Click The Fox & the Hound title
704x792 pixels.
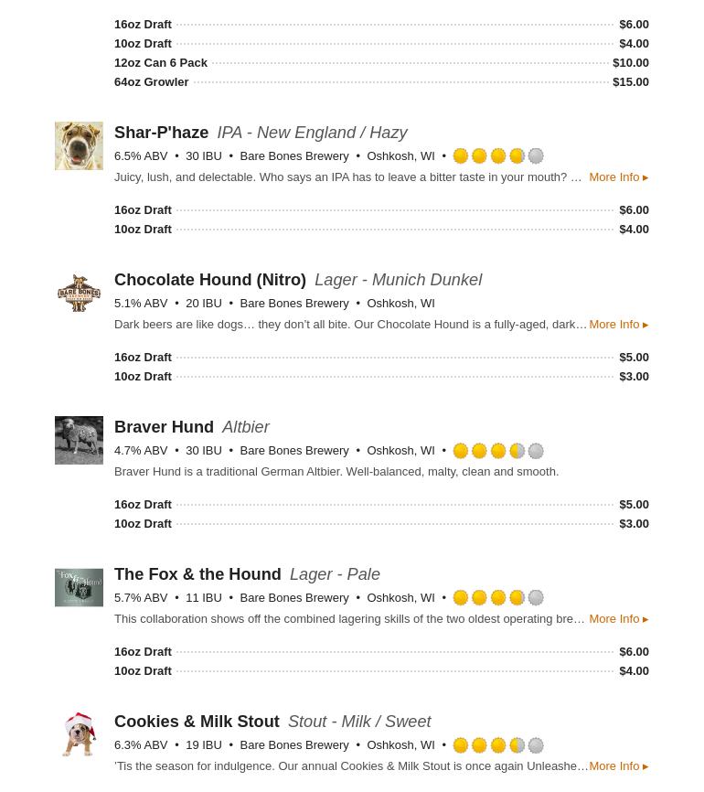[197, 574]
